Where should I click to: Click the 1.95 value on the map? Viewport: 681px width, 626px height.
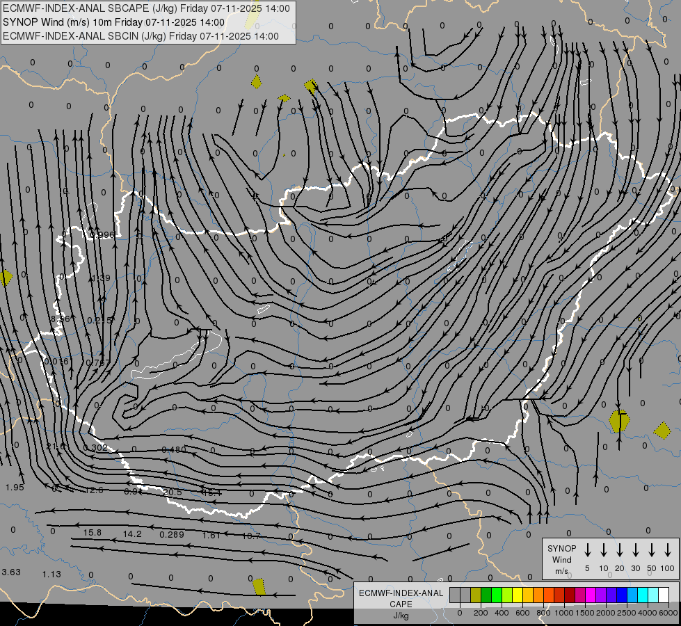pyautogui.click(x=15, y=488)
